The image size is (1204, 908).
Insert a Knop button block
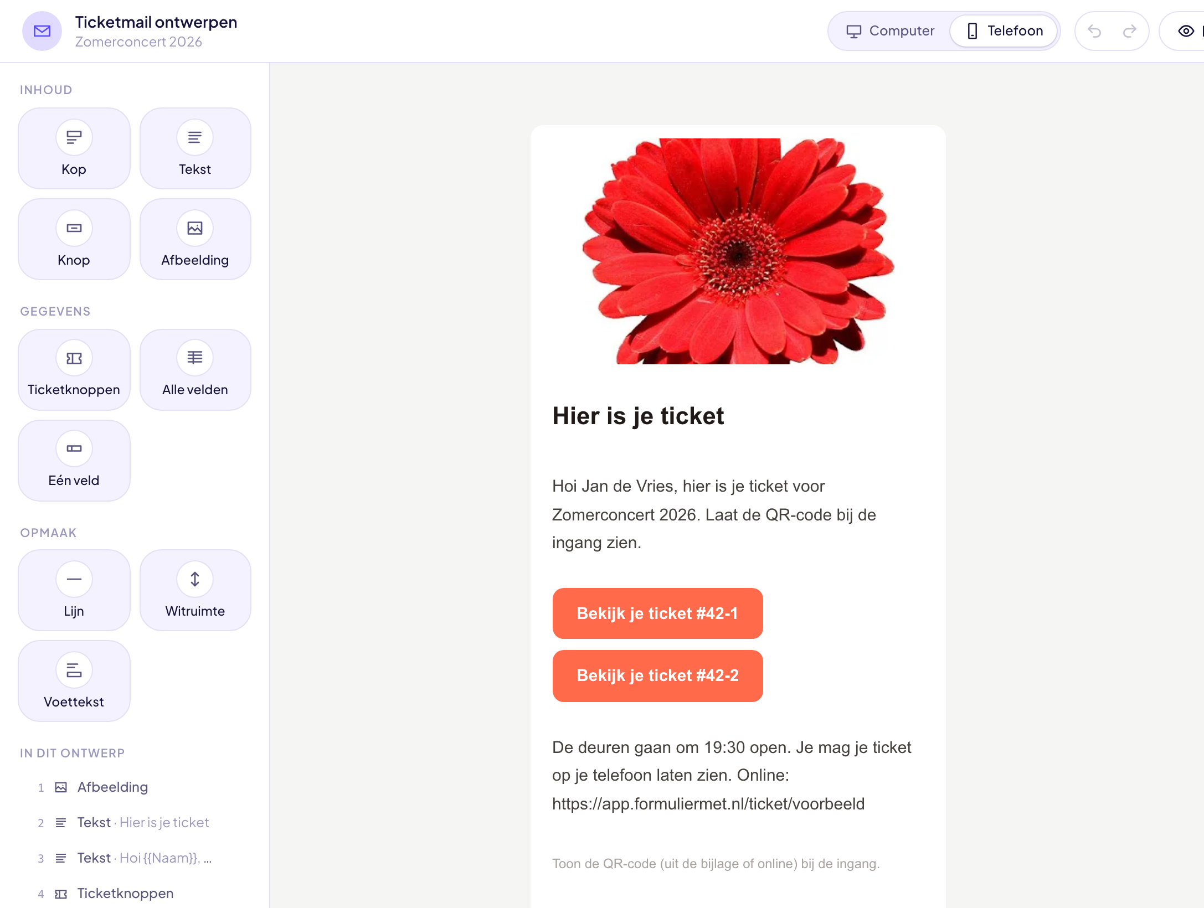click(74, 239)
